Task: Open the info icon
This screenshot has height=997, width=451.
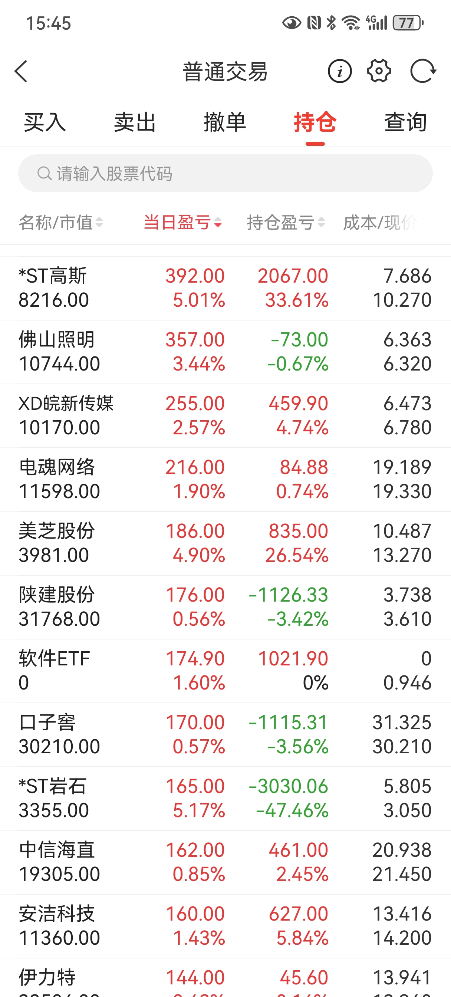Action: tap(339, 72)
